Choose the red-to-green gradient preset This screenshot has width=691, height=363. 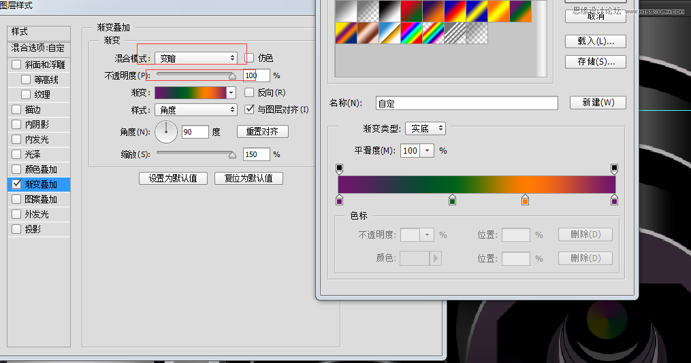412,11
